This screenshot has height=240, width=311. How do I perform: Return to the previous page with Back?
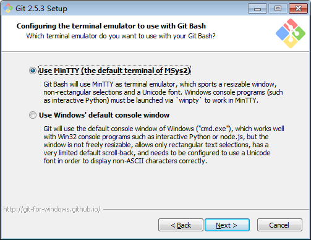(181, 225)
